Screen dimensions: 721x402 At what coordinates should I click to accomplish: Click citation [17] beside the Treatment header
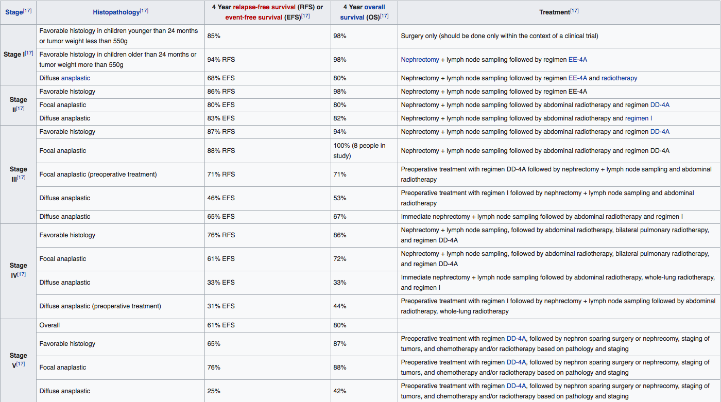click(x=574, y=10)
